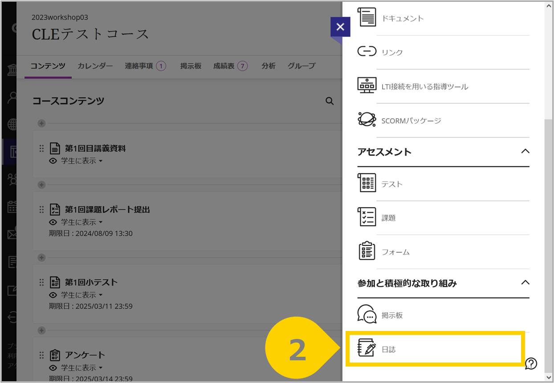Image resolution: width=554 pixels, height=383 pixels.
Task: Click the assignment icon of 第1回課題レポート提出
Action: pyautogui.click(x=55, y=210)
